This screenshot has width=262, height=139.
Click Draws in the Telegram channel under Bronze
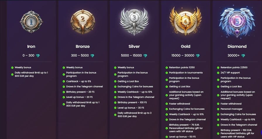[84, 86]
